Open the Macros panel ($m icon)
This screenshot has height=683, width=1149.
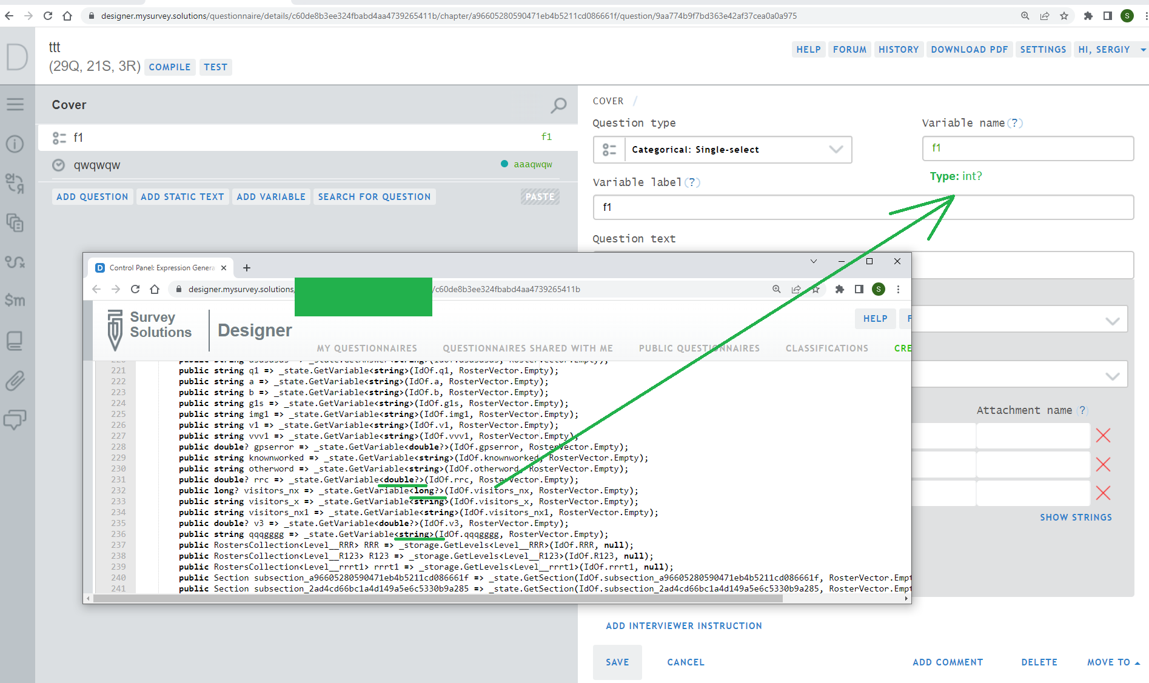(x=16, y=301)
